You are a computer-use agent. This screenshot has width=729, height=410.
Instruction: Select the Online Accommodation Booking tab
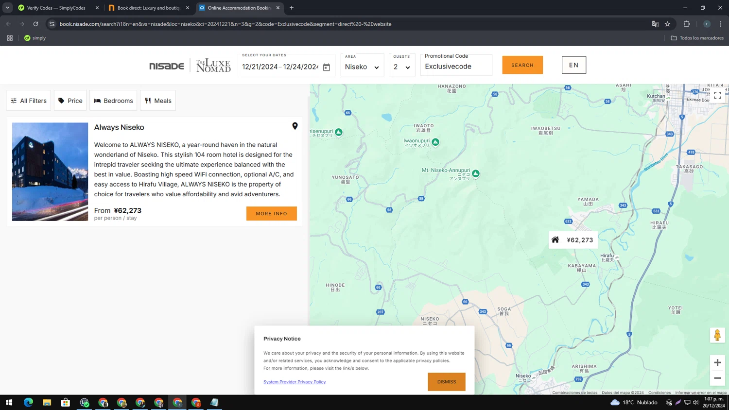tap(239, 8)
